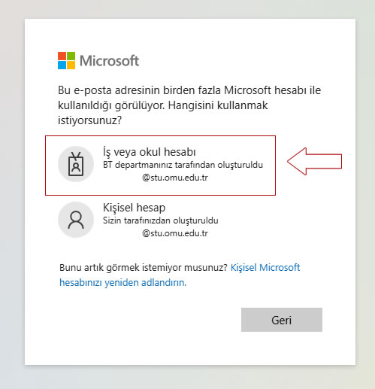
Task: Click the Geri back button
Action: [282, 320]
